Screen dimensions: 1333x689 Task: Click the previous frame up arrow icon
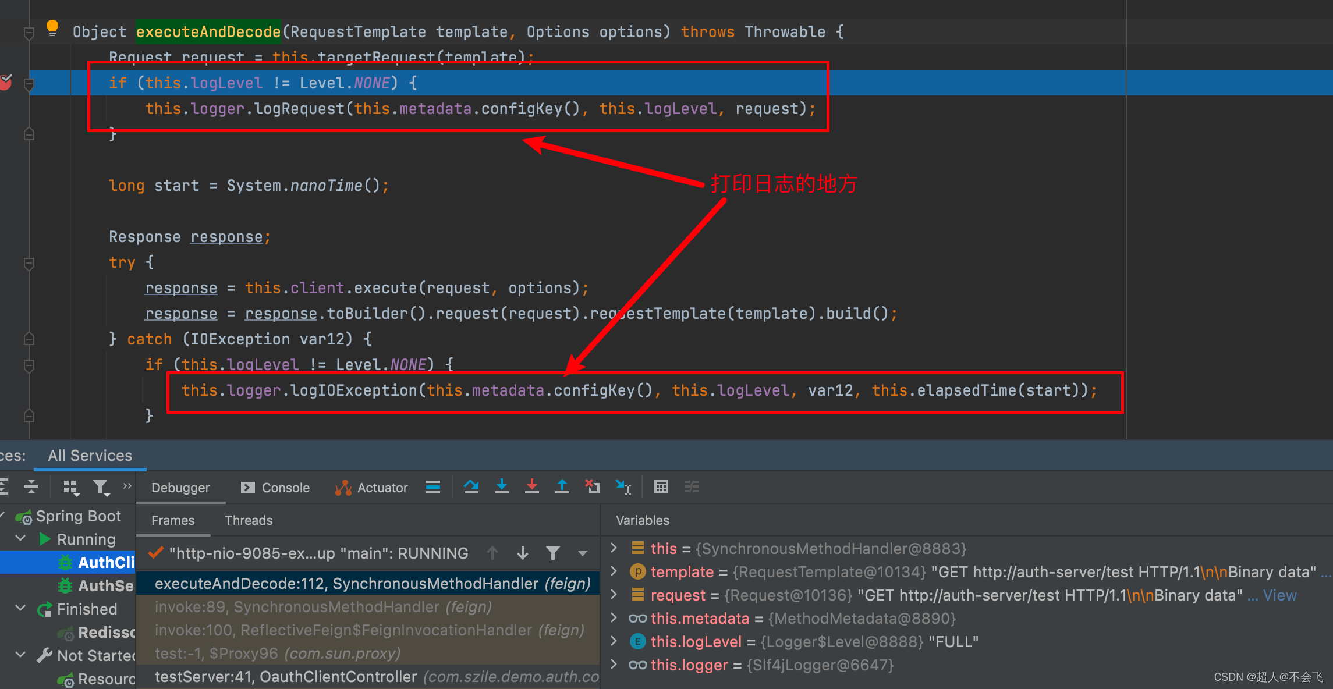(492, 553)
